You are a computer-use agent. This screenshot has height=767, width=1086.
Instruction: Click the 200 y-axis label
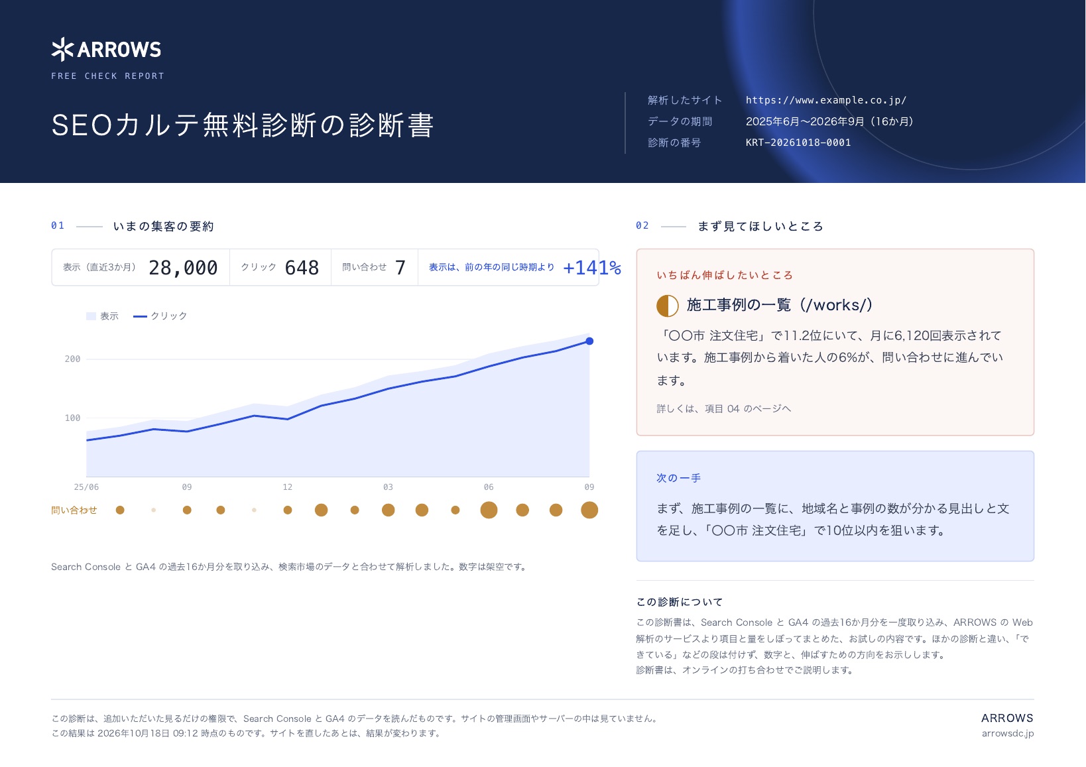click(x=72, y=359)
